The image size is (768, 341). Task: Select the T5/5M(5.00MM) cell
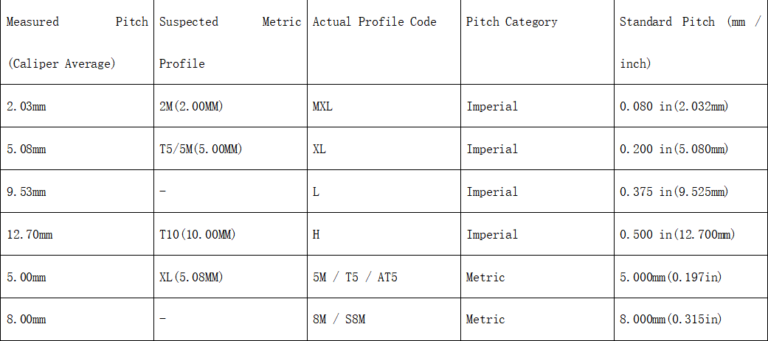pos(230,149)
